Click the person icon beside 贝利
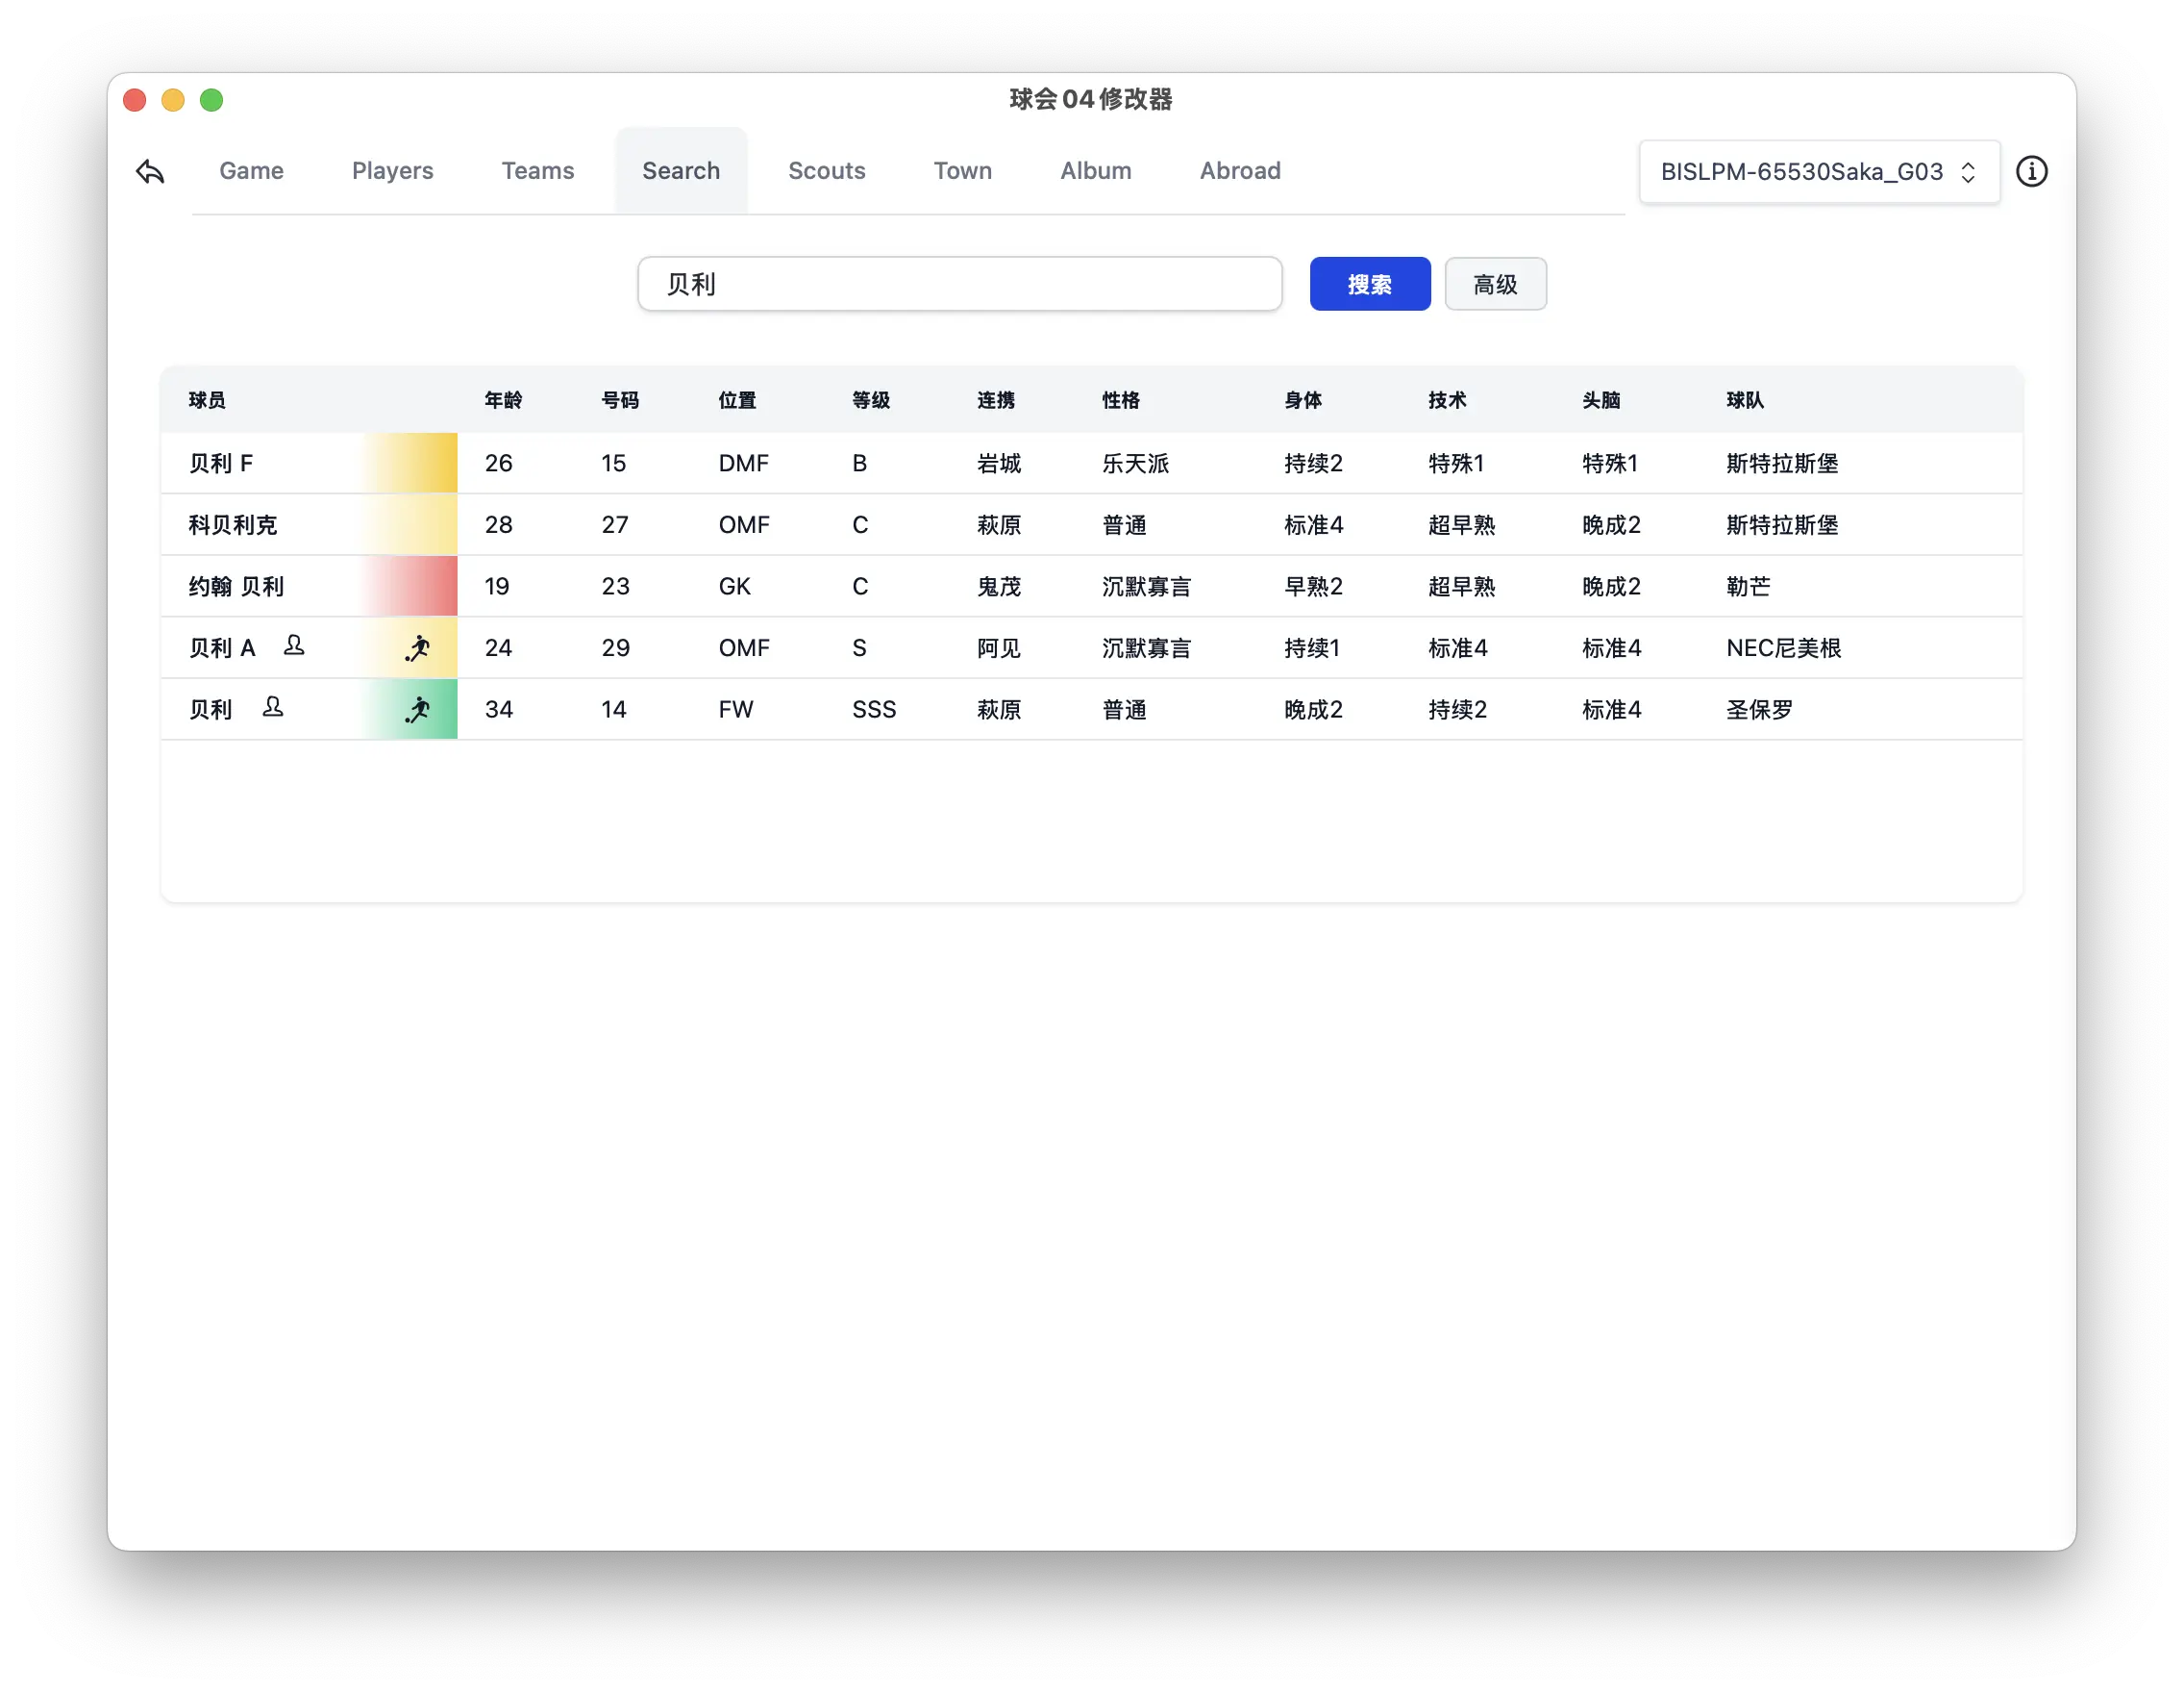2184x1693 pixels. pos(272,708)
